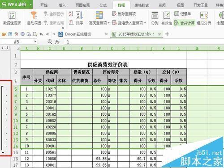Add a new document tab with plus
This screenshot has width=224, height=168.
coord(167,34)
